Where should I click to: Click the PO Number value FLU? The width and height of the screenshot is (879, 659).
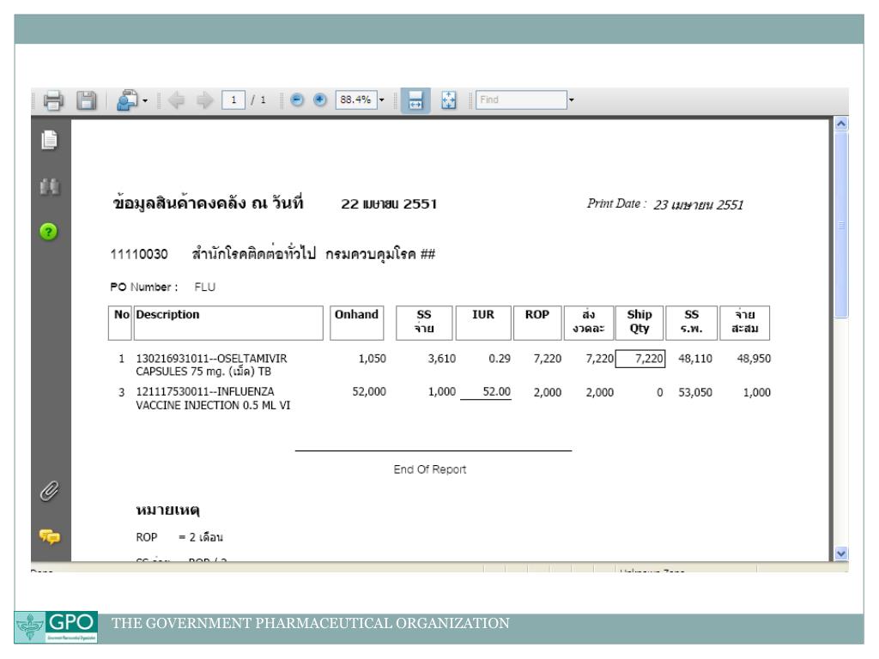click(204, 287)
